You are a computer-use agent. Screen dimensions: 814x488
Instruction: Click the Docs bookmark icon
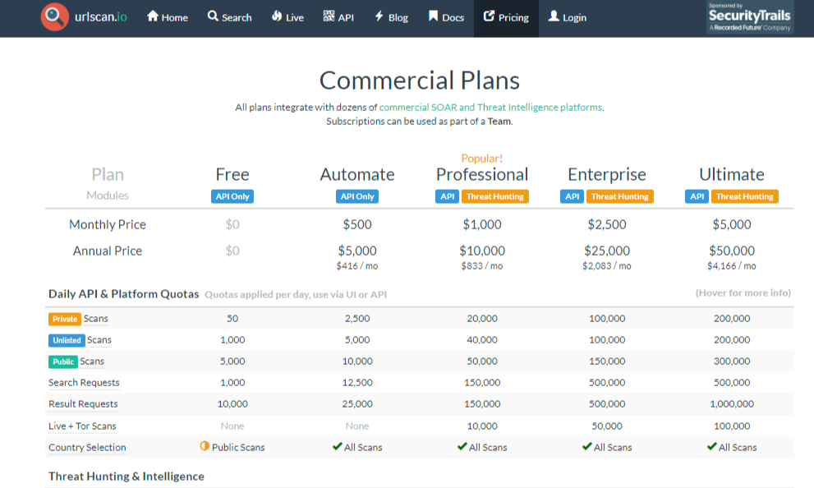(433, 16)
